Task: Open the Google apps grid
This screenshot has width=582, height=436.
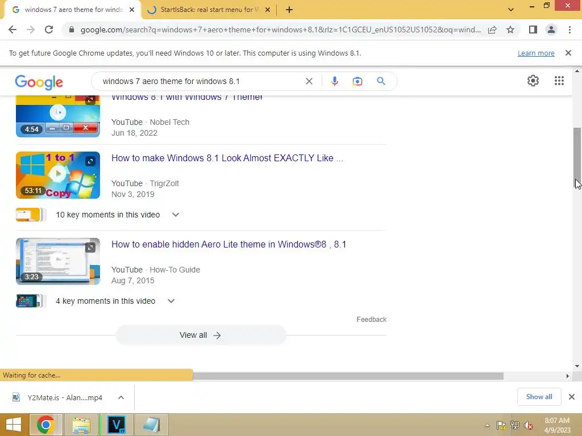Action: point(559,81)
